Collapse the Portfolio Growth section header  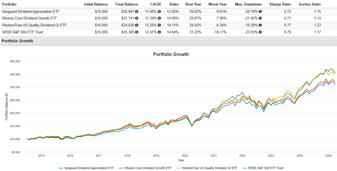(x=17, y=41)
